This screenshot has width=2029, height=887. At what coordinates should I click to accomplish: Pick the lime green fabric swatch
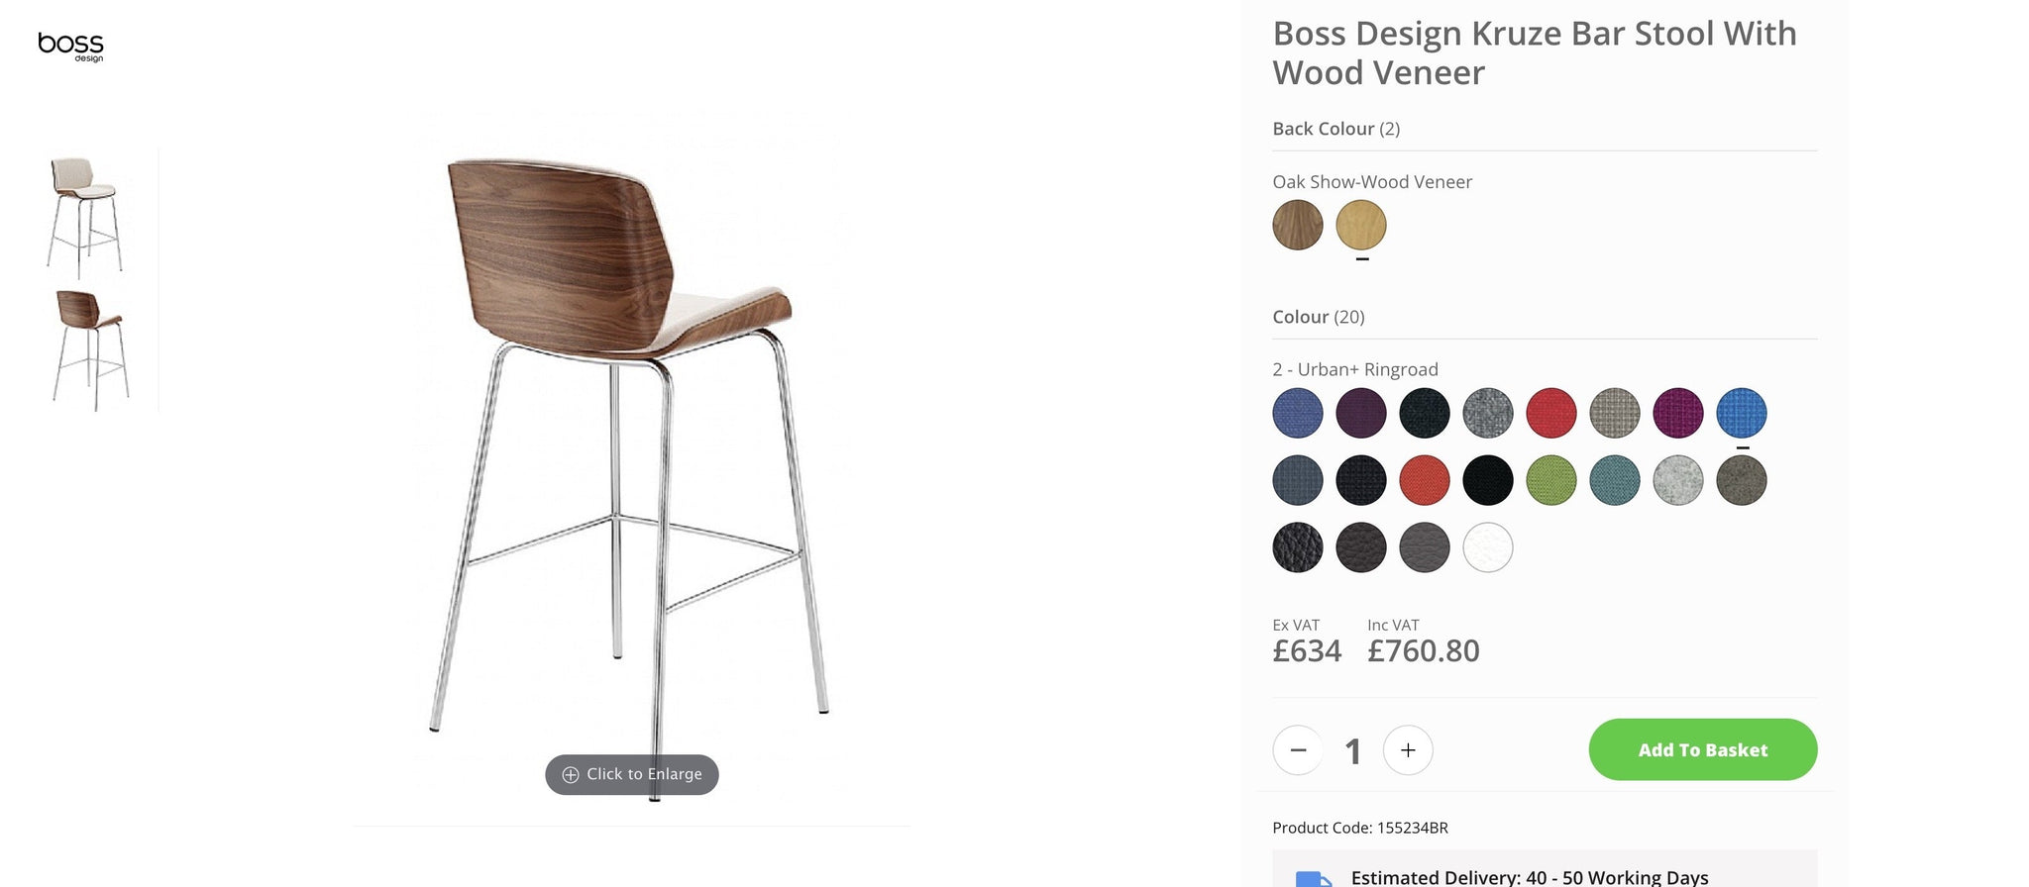coord(1551,480)
